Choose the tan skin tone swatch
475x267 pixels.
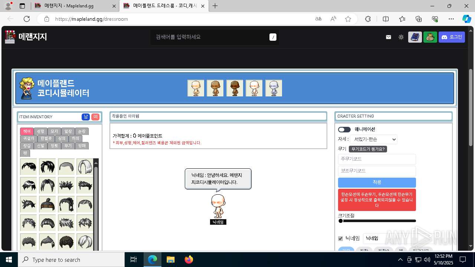click(x=215, y=88)
